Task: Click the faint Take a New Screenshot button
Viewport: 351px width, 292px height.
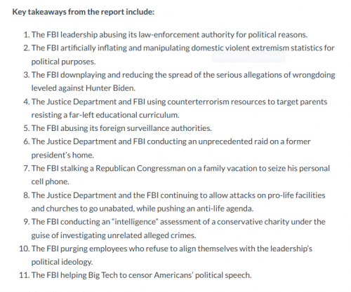Action: [x=249, y=56]
